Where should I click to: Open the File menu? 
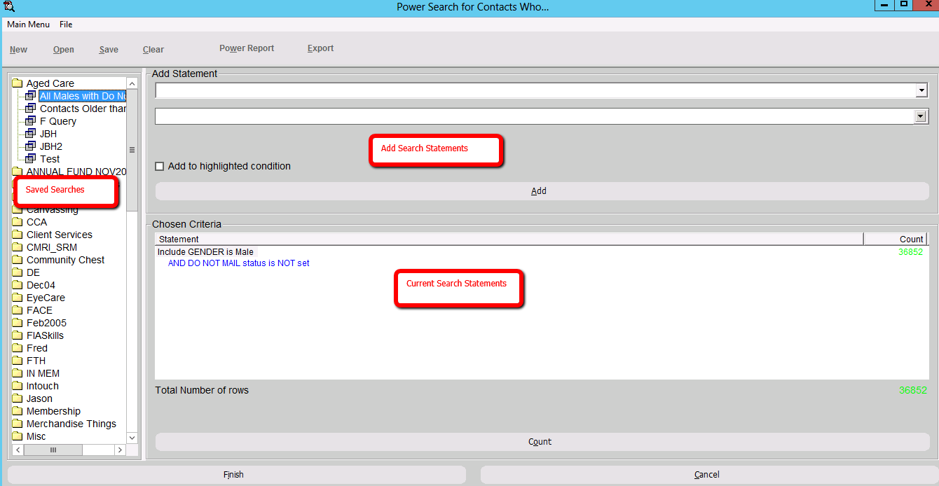click(66, 25)
